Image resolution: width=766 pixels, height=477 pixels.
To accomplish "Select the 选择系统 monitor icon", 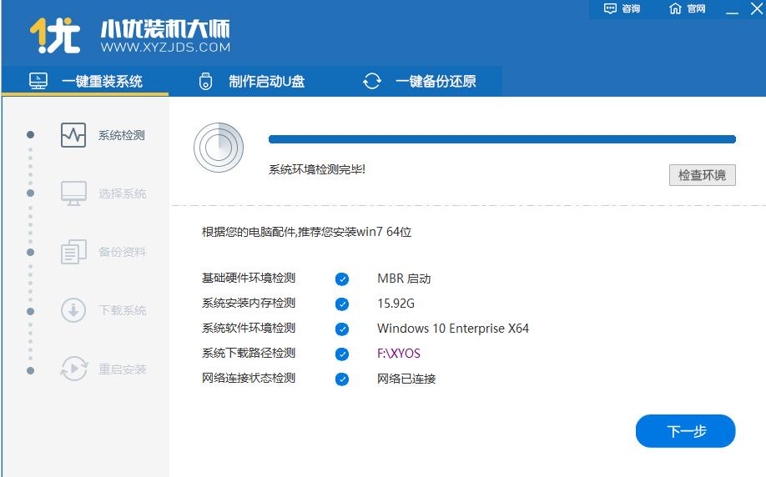I will tap(73, 193).
